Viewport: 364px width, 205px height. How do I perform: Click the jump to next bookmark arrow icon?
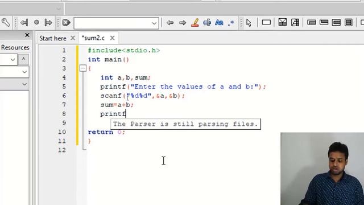coord(48,23)
